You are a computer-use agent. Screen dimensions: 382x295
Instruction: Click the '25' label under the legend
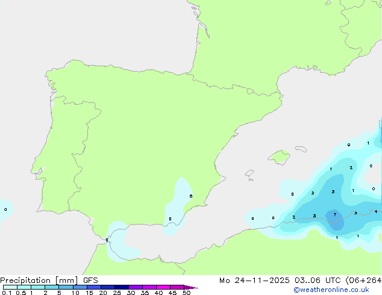117,293
